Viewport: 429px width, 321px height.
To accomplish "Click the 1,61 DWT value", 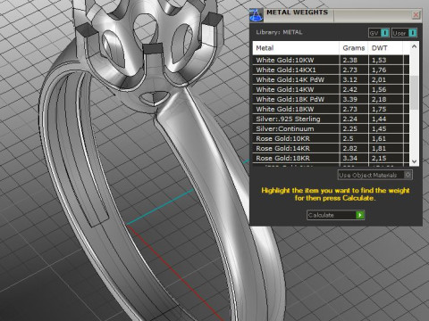I will coord(379,138).
